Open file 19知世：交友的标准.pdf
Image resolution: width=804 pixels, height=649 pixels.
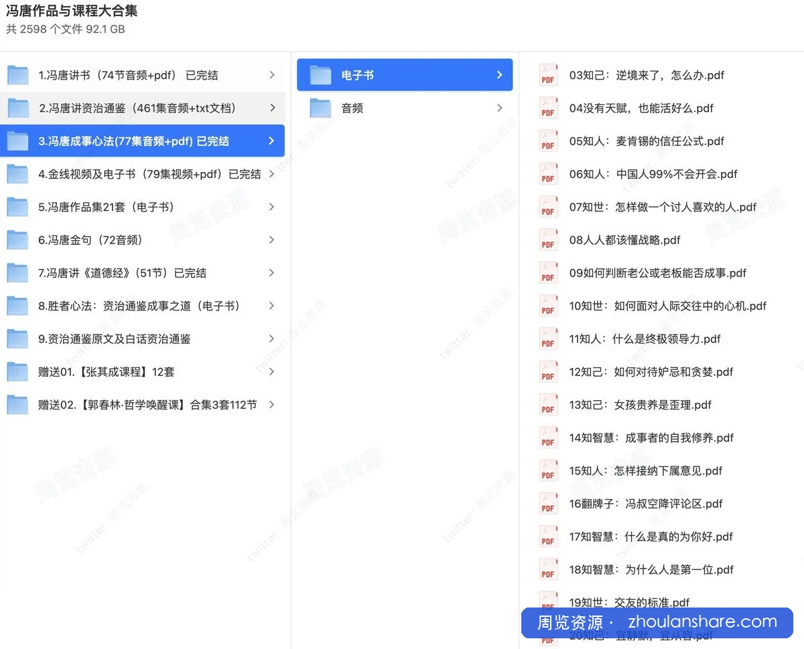pos(629,602)
